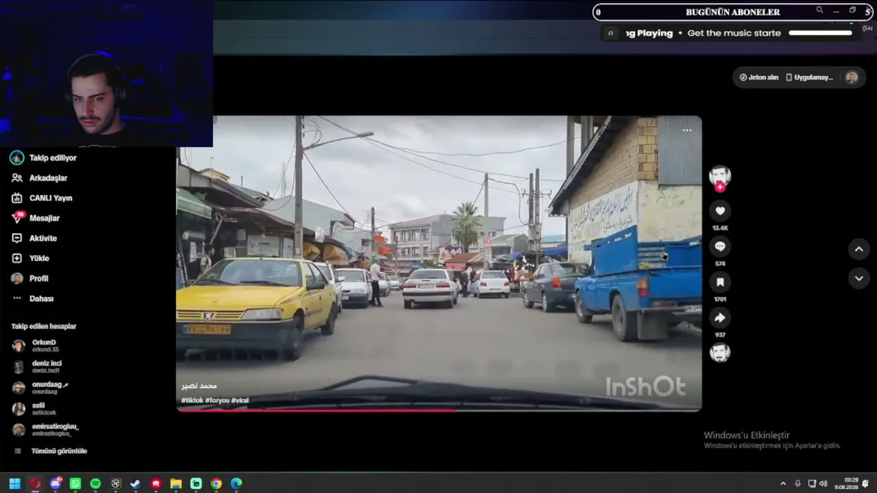
Task: Switch to Opera GX in the taskbar
Action: [35, 483]
